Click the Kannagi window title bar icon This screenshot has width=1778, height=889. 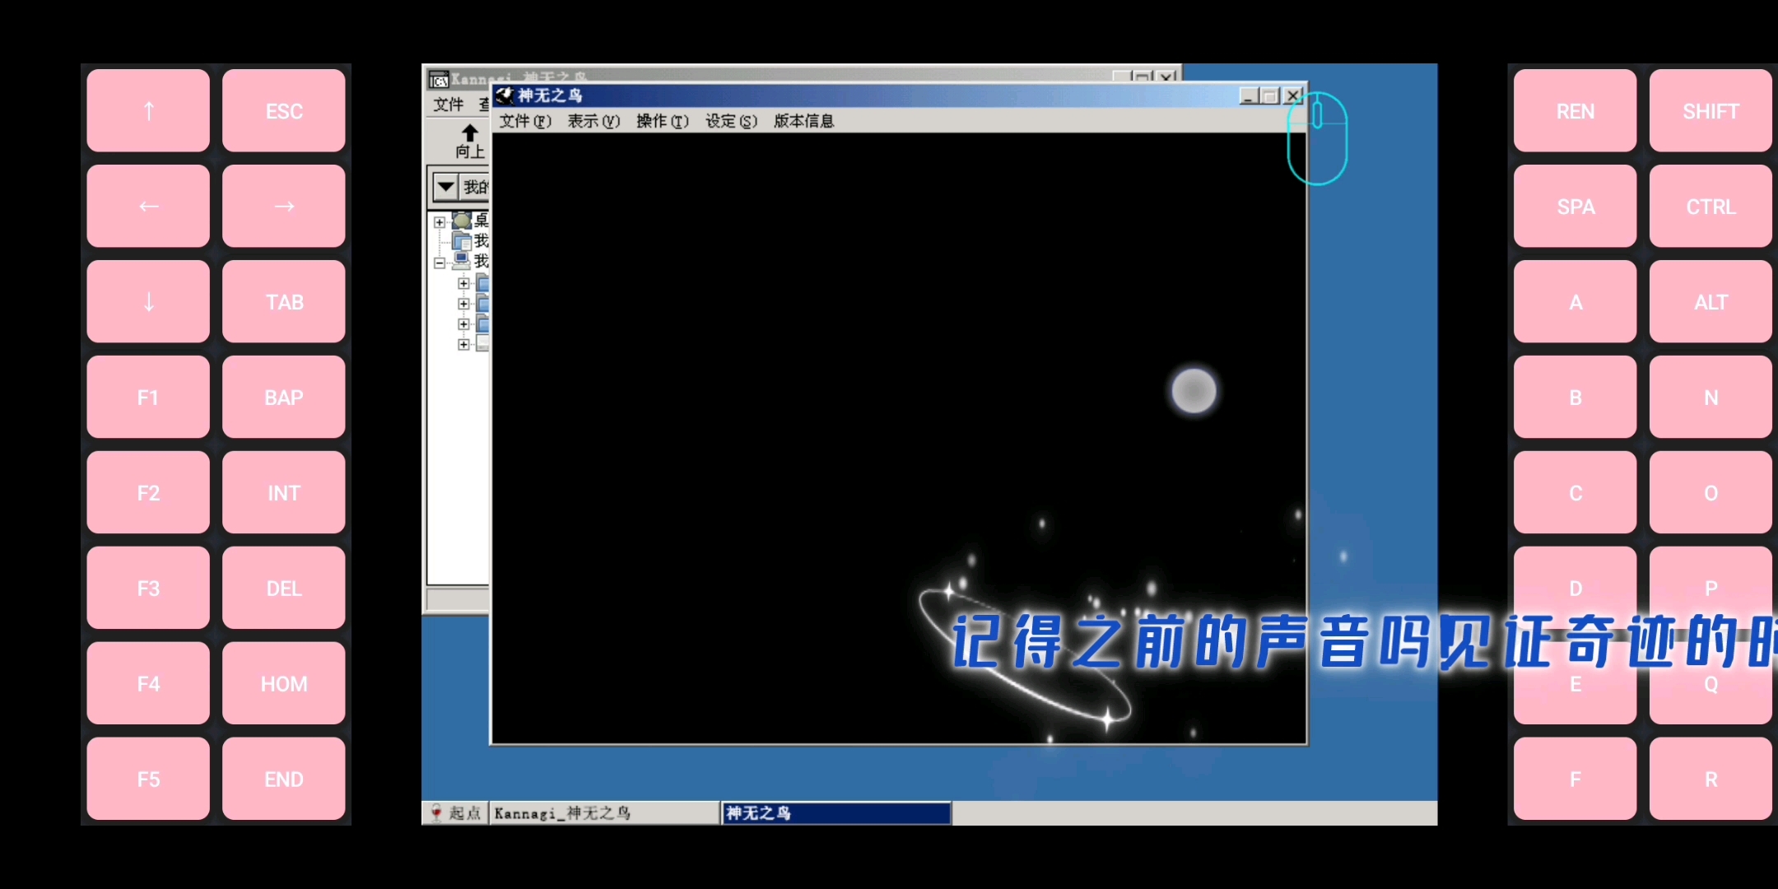click(439, 80)
